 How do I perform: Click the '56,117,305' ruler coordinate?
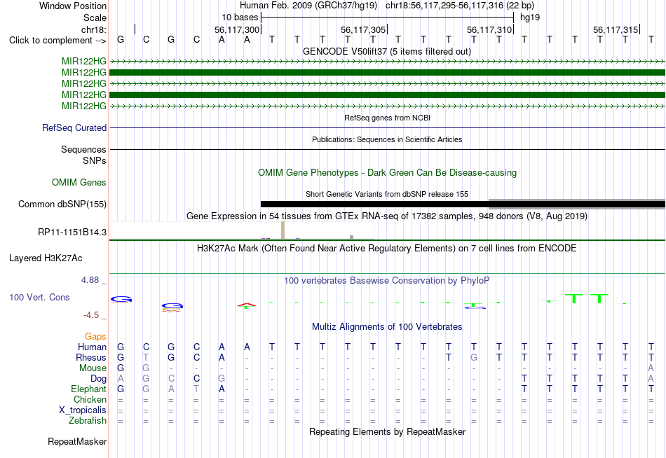(x=363, y=29)
